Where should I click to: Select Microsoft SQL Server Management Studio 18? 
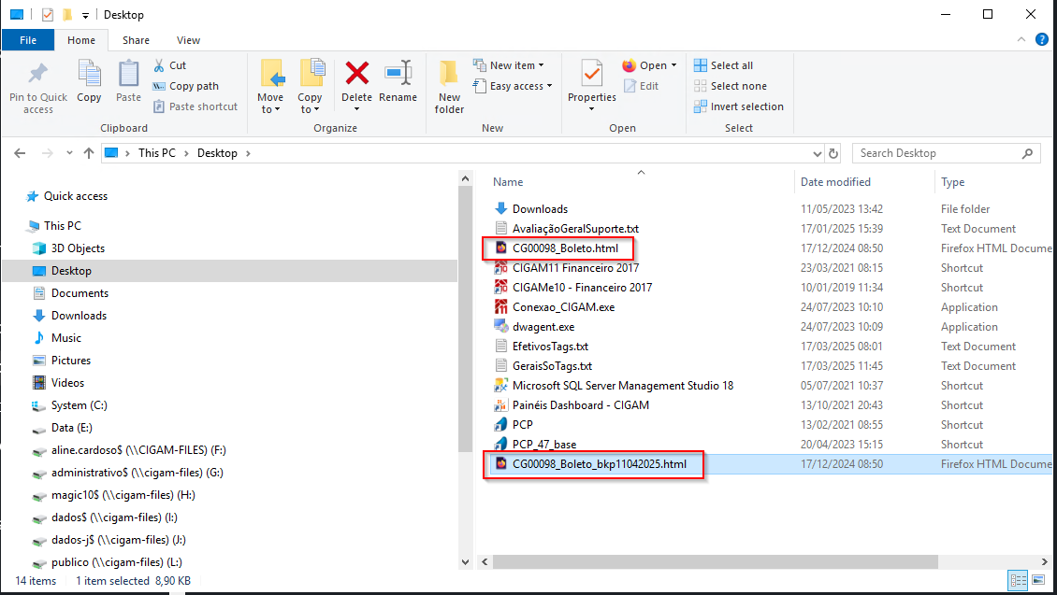[623, 386]
